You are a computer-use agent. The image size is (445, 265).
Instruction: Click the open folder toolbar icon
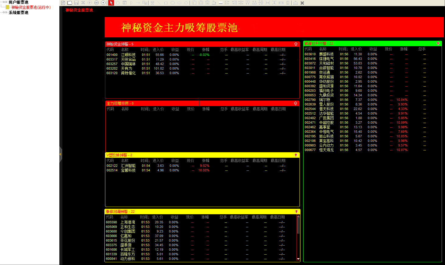point(70,3)
